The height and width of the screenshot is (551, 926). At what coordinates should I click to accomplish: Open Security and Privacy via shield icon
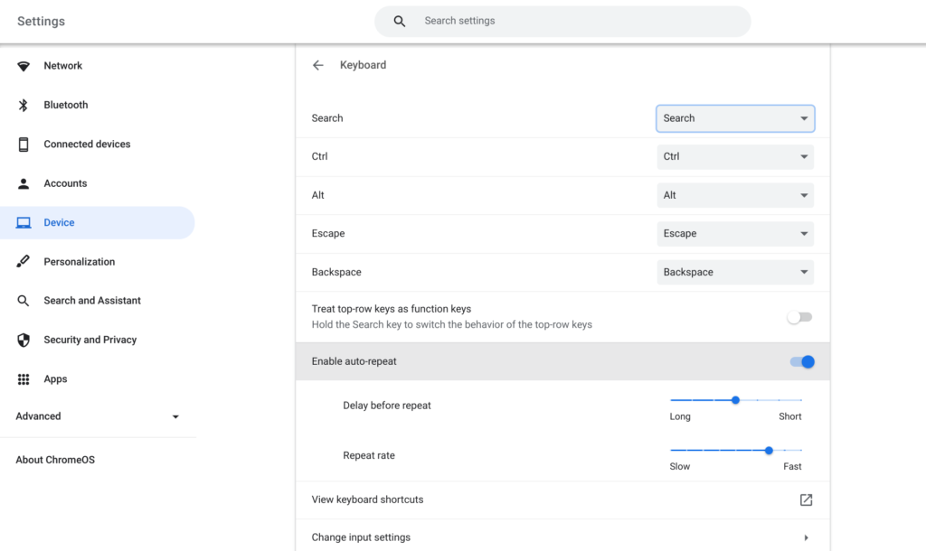(24, 339)
